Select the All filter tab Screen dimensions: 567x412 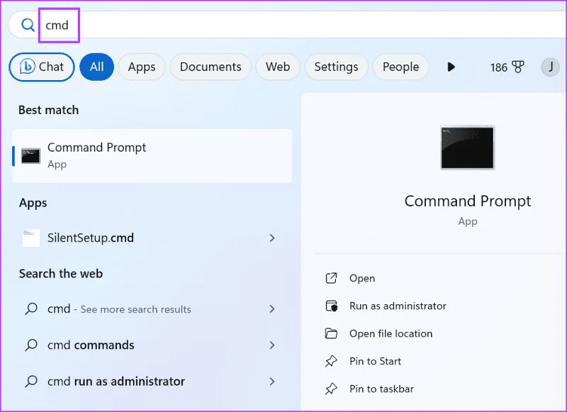[96, 67]
